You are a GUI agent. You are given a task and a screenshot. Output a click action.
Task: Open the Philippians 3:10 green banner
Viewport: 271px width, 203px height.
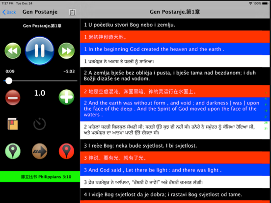(40, 177)
